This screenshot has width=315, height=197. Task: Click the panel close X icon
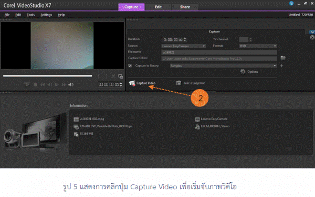[x=312, y=38]
